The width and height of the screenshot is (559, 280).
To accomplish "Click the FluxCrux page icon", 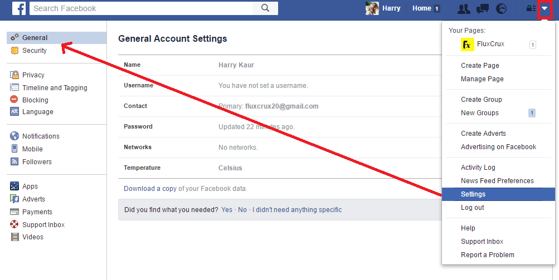I will click(x=467, y=45).
